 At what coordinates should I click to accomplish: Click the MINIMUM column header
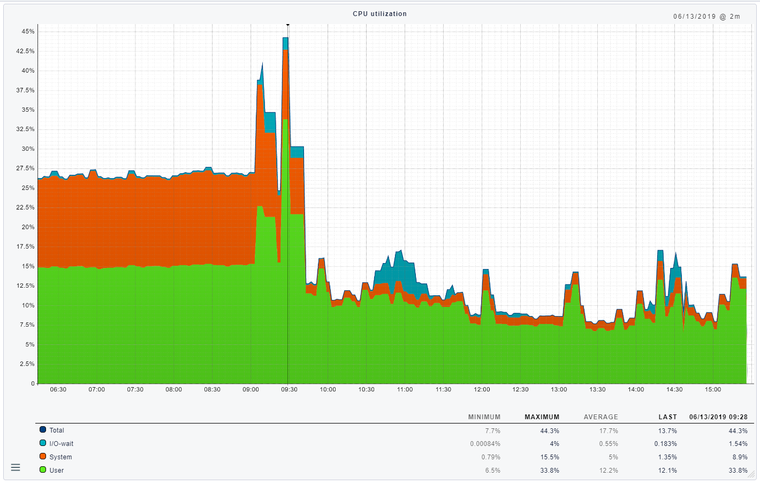(484, 417)
